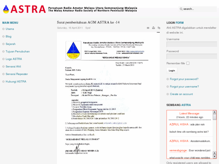Click the LOGIN FORM heading
Image resolution: width=219 pixels, height=164 pixels.
(x=175, y=23)
